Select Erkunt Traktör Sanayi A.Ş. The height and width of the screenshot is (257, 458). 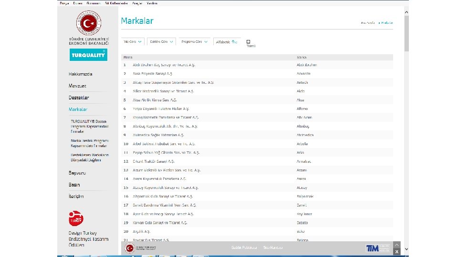pos(153,161)
